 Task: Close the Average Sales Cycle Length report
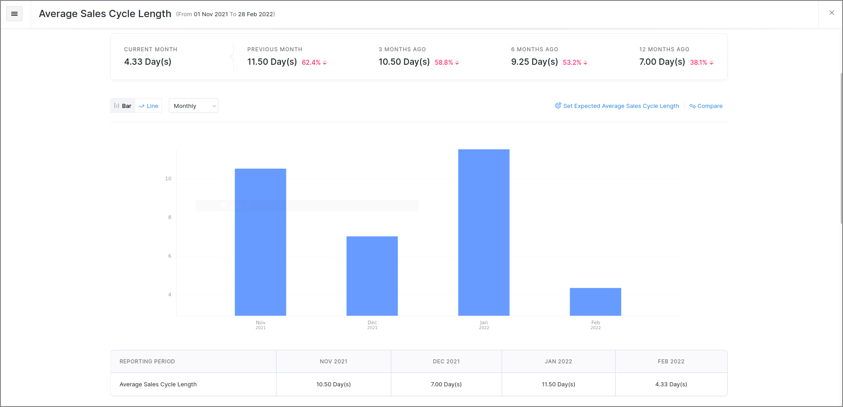[831, 13]
